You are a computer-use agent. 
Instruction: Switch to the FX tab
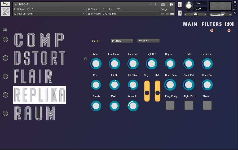(229, 24)
